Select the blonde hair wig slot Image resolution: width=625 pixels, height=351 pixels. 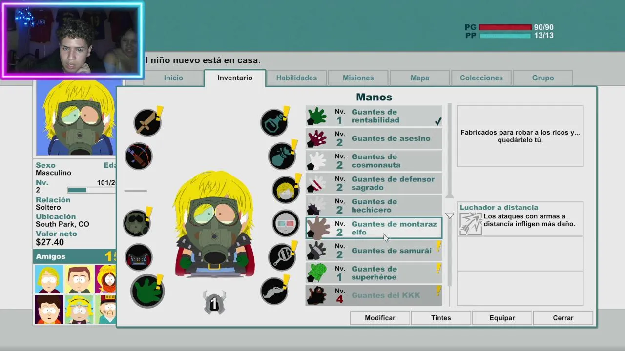coord(286,190)
